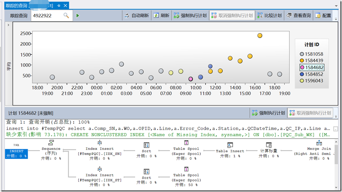Select plan ID 1584439 in legend
The image size is (342, 192).
tap(311, 60)
